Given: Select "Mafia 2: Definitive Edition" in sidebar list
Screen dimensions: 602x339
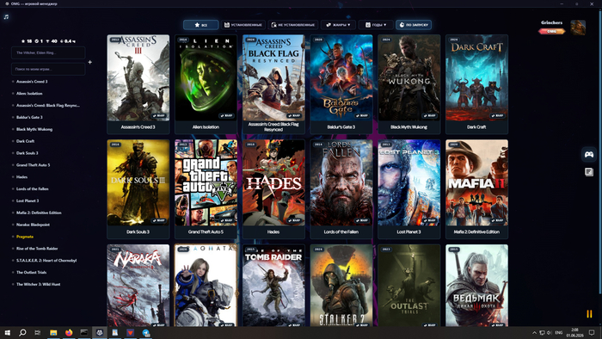Looking at the screenshot, I should tap(39, 213).
